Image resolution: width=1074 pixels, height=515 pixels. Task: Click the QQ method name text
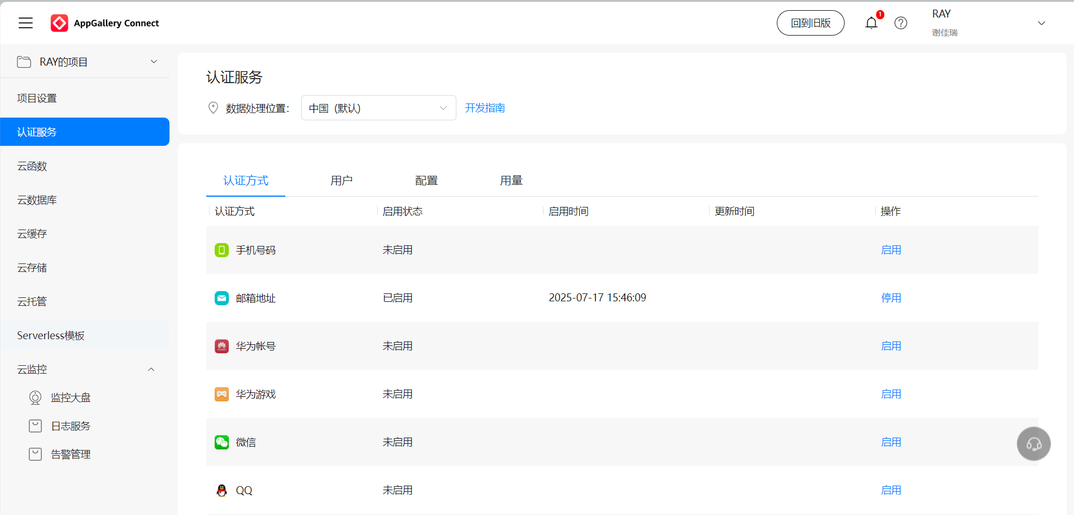coord(244,490)
